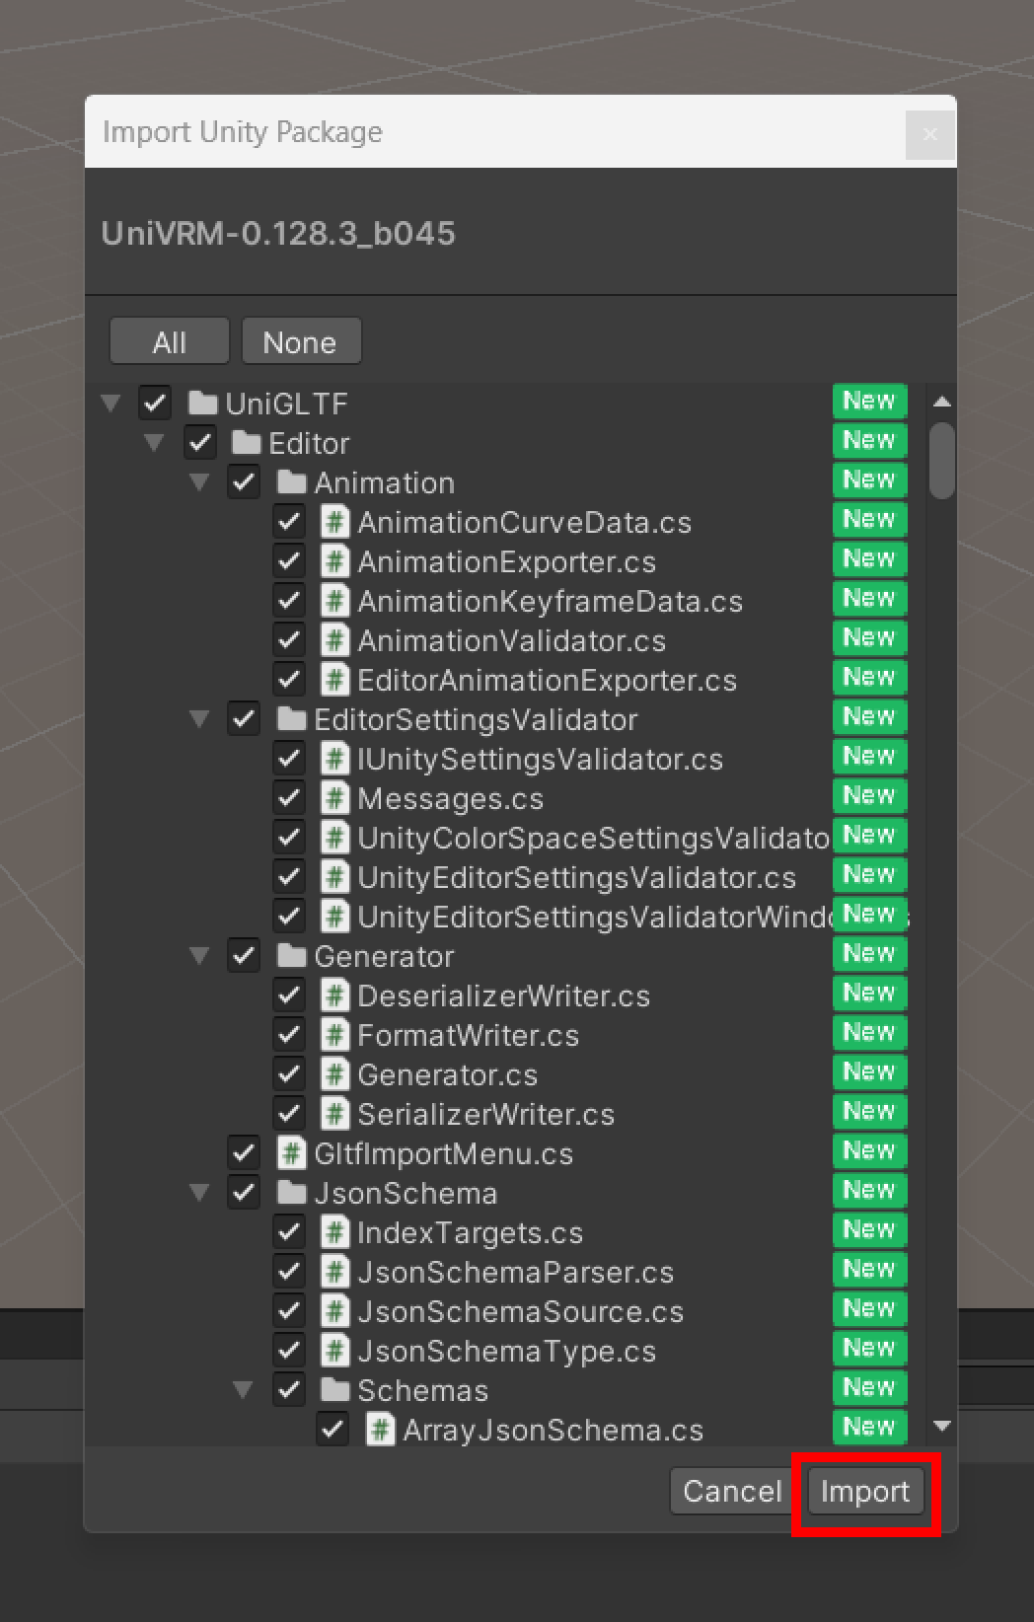Select the IndexTargets.cs file name
Image resolution: width=1034 pixels, height=1622 pixels.
470,1233
